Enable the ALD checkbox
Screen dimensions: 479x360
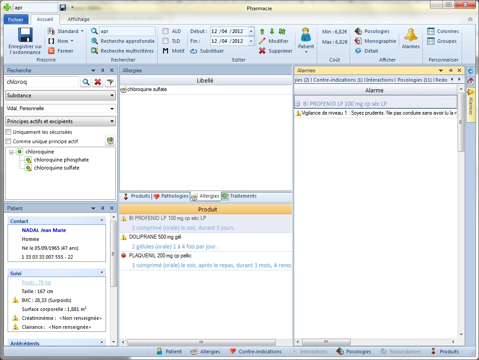pos(166,31)
